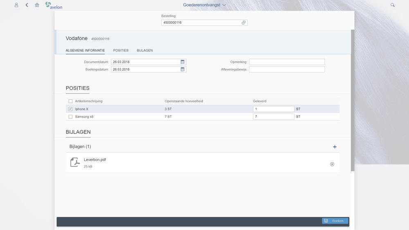Go back with the back arrow

[x=27, y=5]
